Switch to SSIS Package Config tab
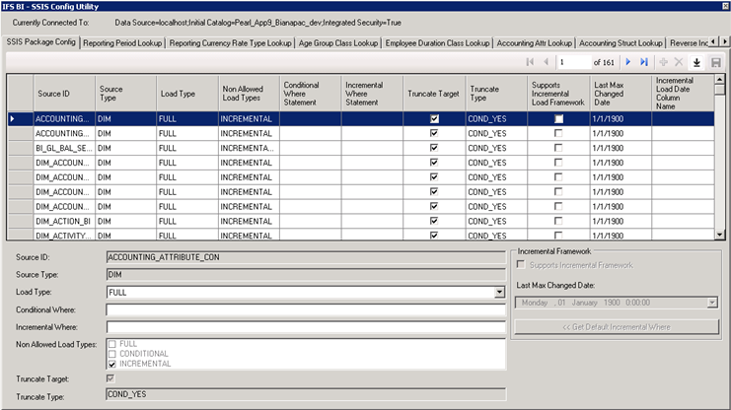Screen dimensions: 731x410 click(x=41, y=42)
